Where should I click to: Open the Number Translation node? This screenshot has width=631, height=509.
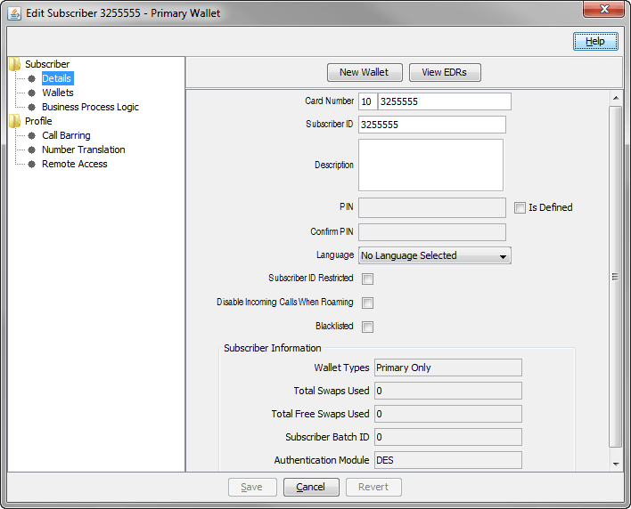pos(84,149)
